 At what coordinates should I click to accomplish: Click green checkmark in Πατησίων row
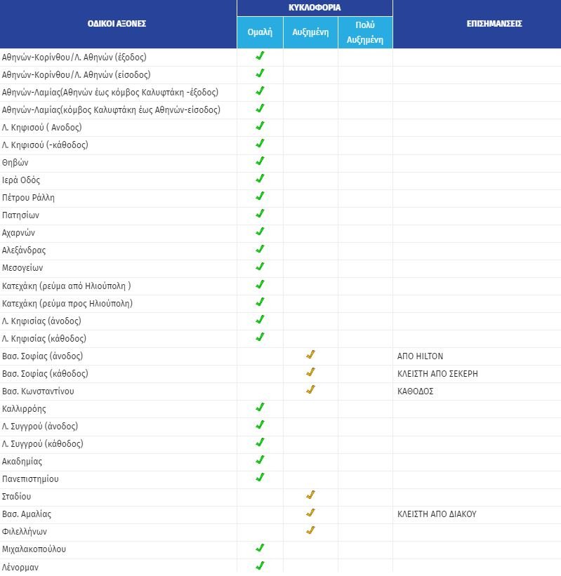tap(260, 214)
